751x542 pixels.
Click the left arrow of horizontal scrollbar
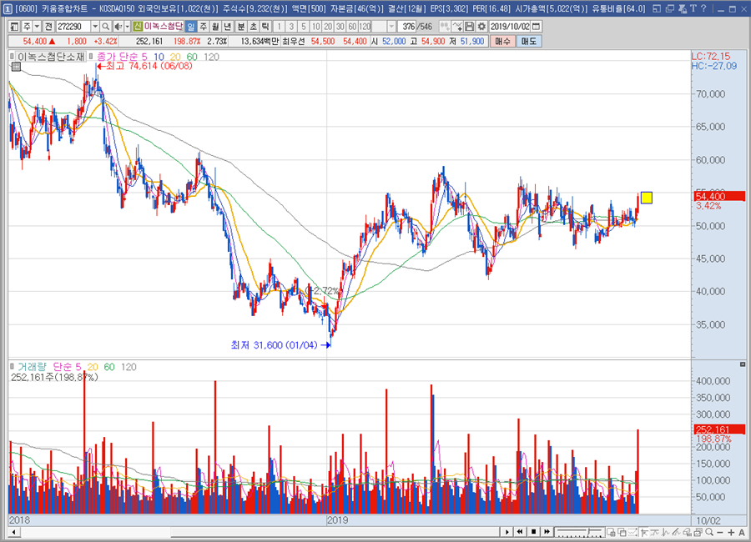pos(14,532)
